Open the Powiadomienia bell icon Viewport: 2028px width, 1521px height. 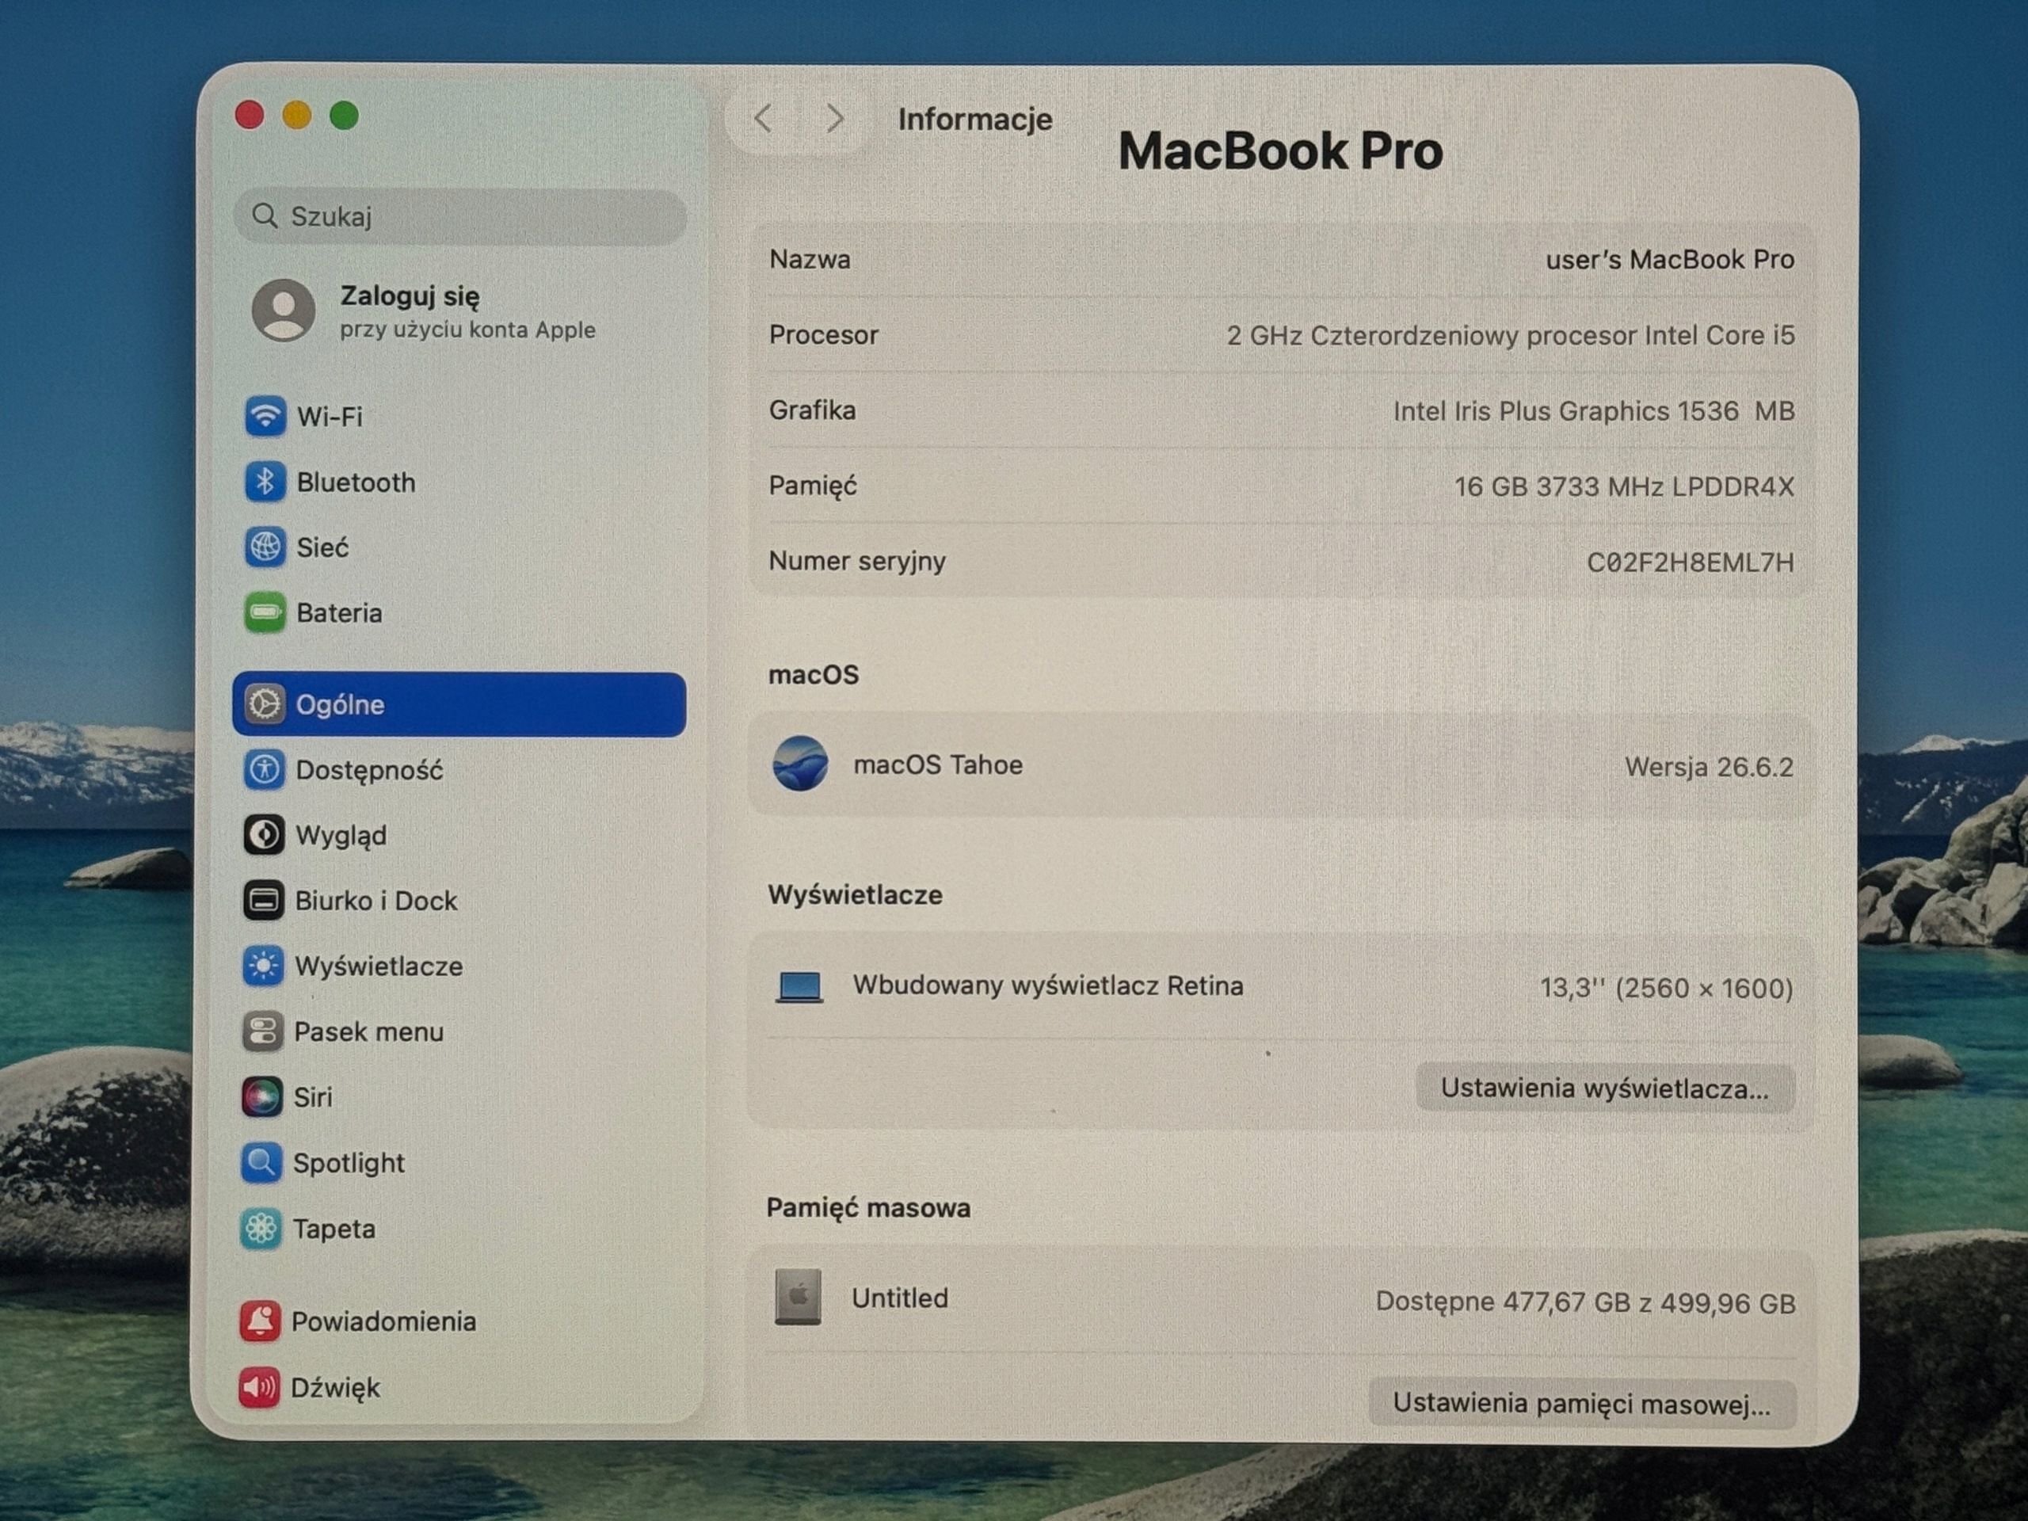click(260, 1321)
